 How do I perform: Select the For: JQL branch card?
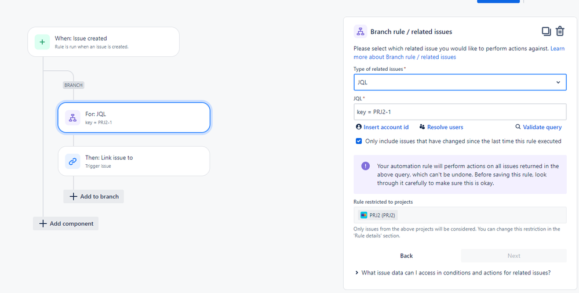point(134,118)
